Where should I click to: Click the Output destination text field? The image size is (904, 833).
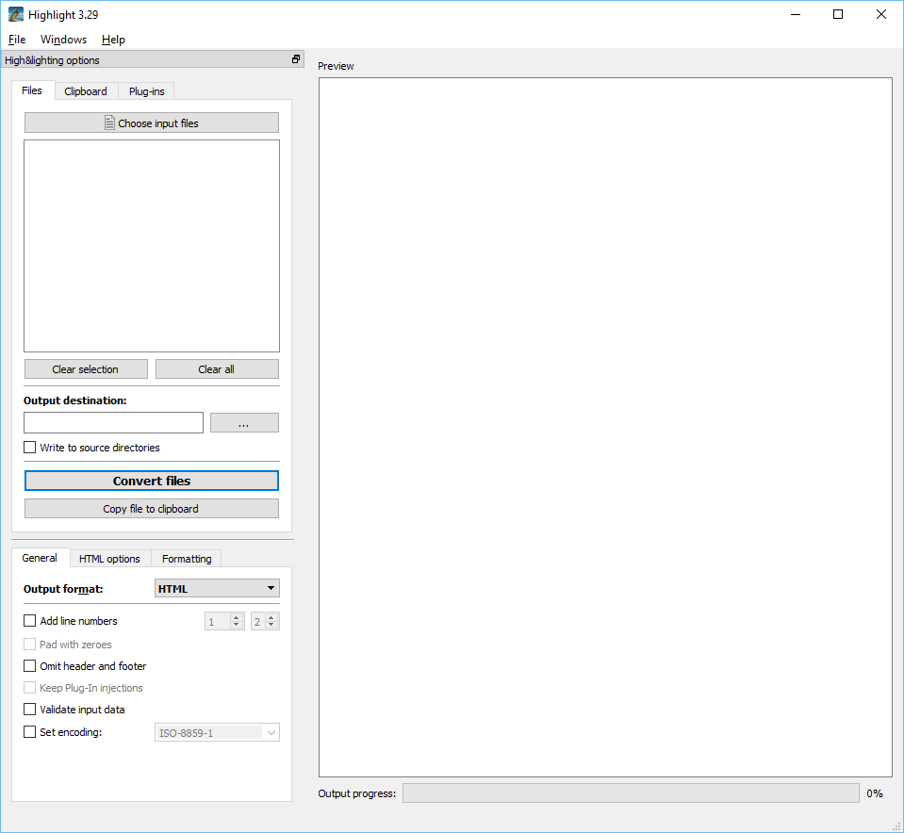113,422
